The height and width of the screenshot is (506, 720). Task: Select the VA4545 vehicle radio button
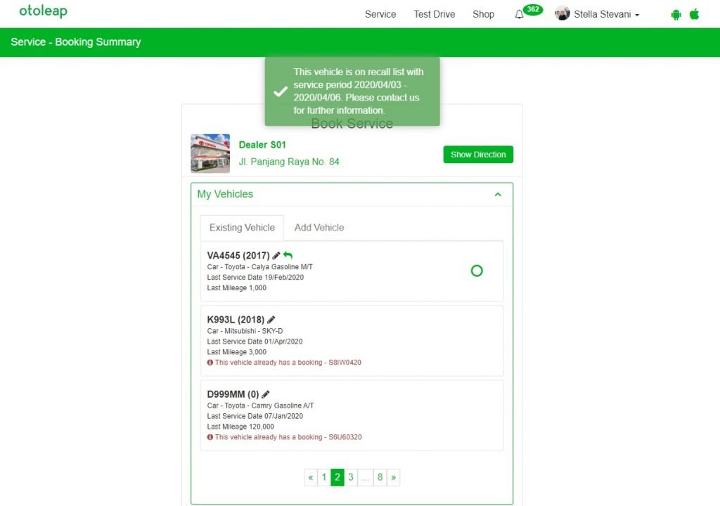pos(477,271)
